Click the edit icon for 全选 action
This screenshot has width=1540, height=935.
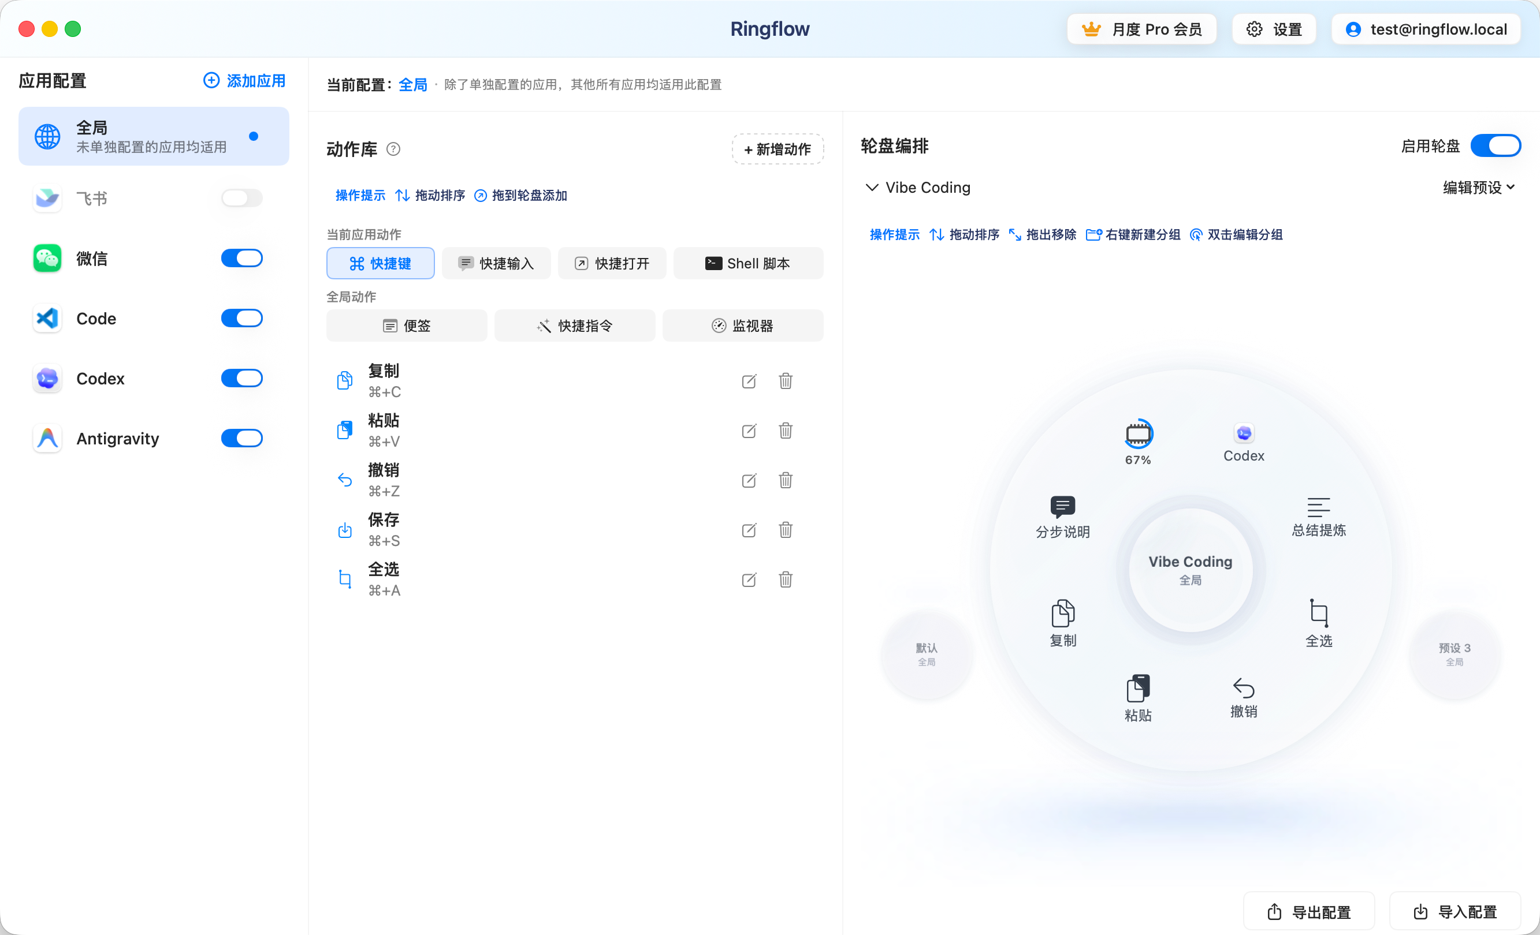click(749, 579)
